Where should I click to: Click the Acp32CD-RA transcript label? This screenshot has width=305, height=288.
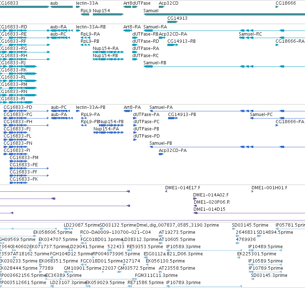(173, 34)
